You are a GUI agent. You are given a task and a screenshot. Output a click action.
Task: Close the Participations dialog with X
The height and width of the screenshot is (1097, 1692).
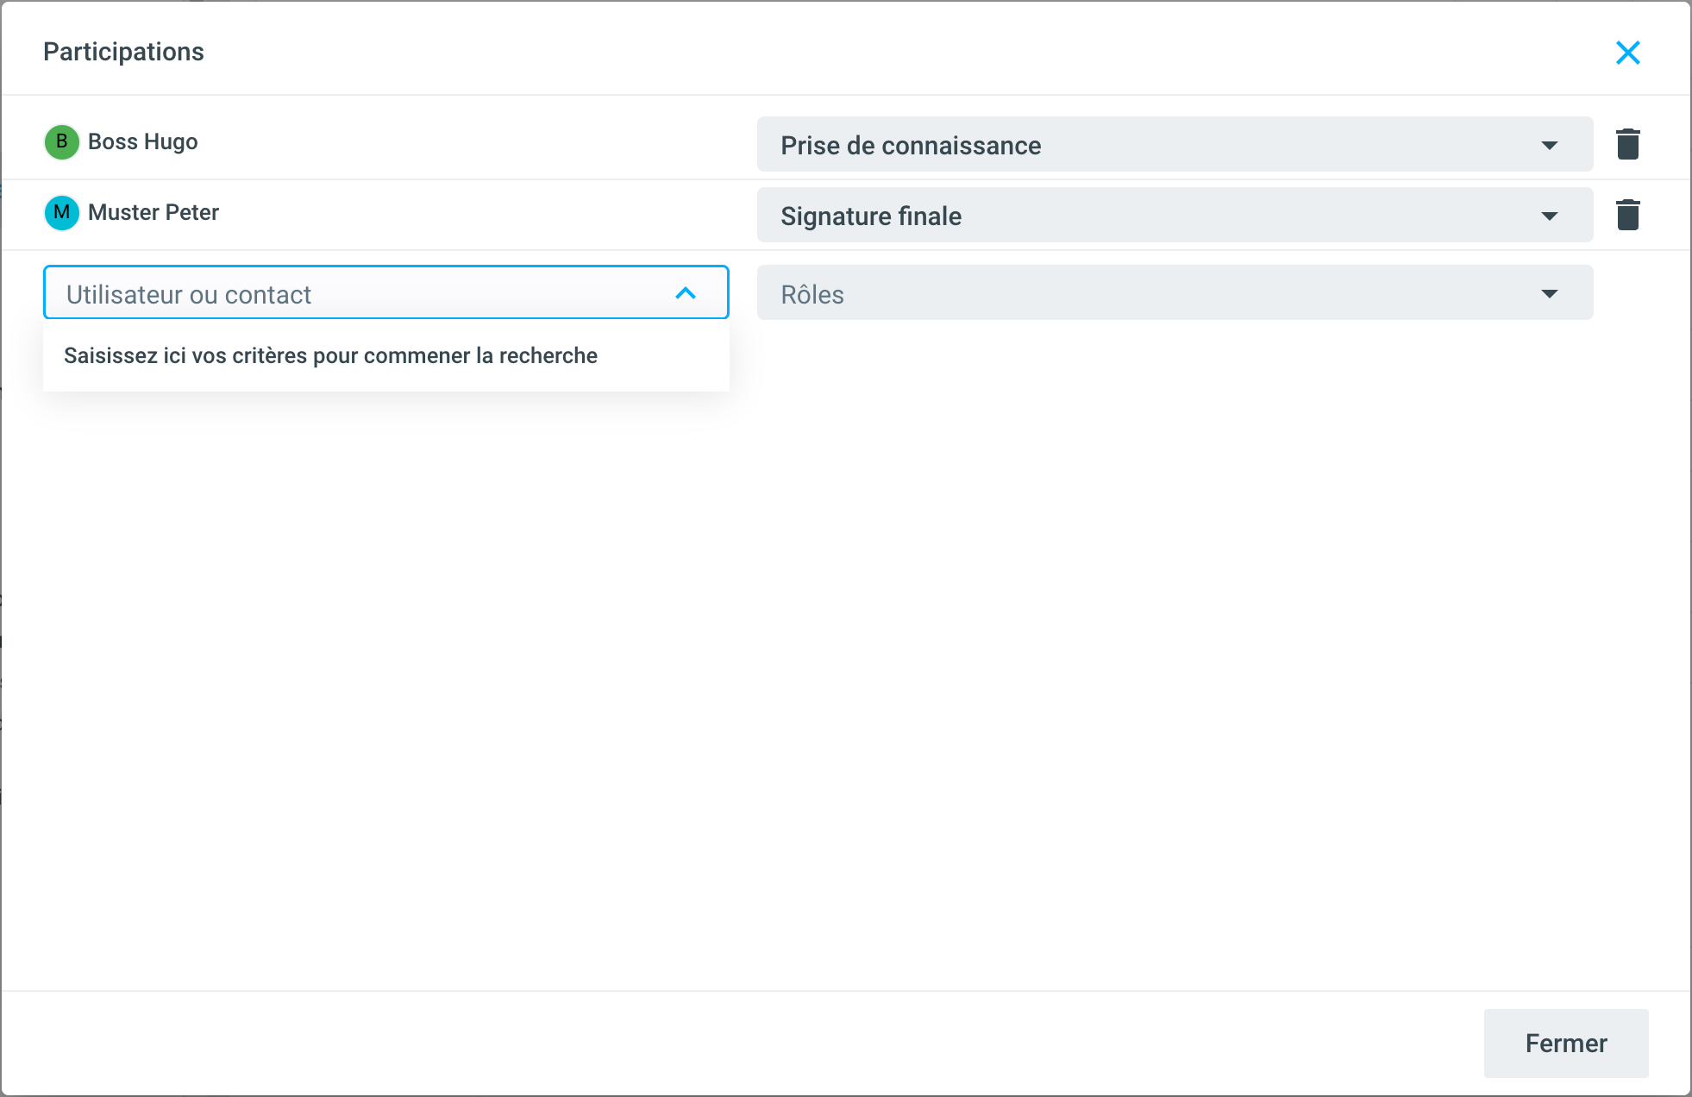(1627, 53)
